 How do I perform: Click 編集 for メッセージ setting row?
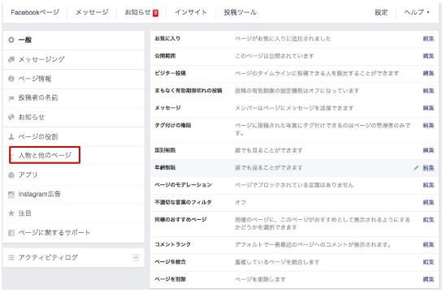point(428,108)
